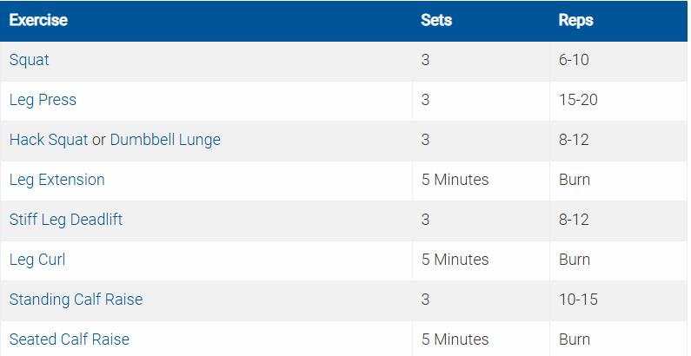Click the 6-10 reps cell for Squat
This screenshot has width=691, height=356.
pyautogui.click(x=575, y=61)
